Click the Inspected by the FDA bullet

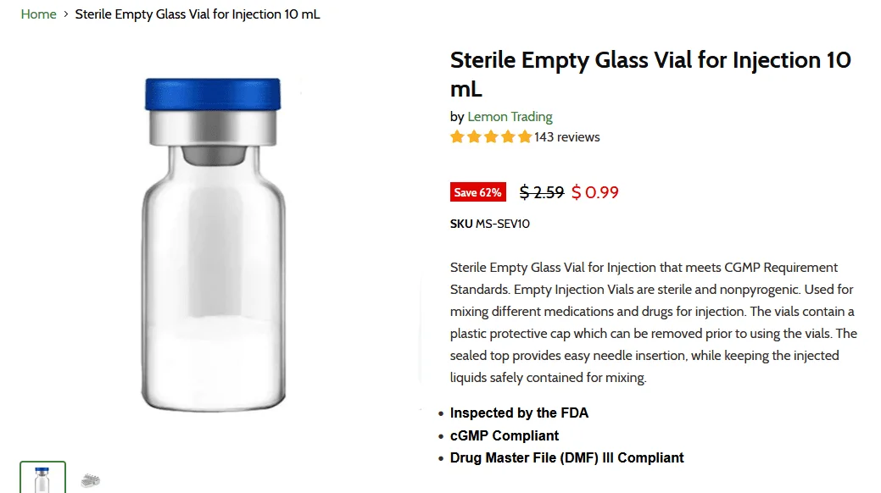(x=519, y=413)
